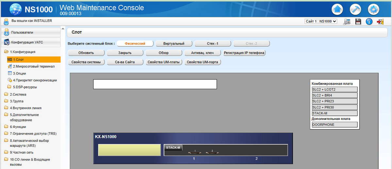Image resolution: width=392 pixels, height=169 pixels.
Task: Open Свойства системы
Action: (86, 62)
